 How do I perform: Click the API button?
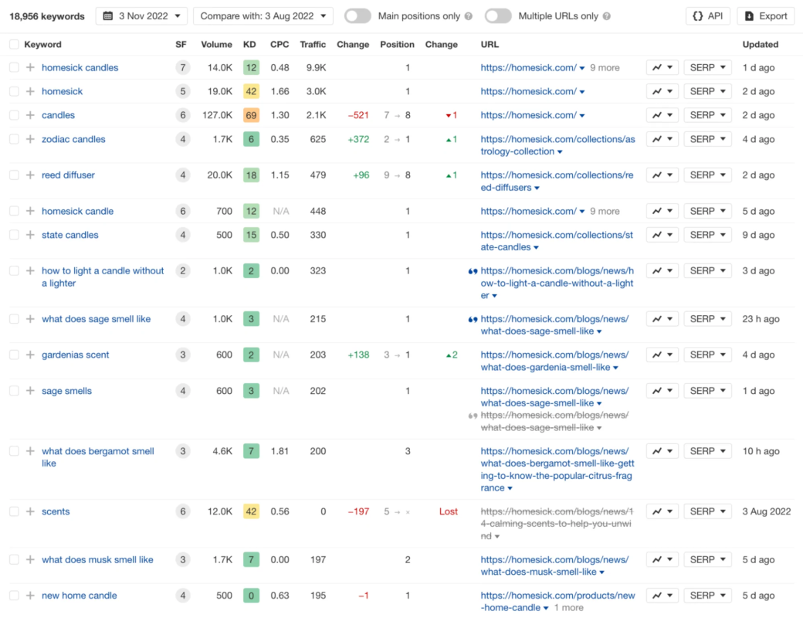[x=708, y=16]
